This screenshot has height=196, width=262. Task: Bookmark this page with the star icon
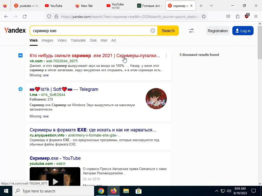coord(203,17)
